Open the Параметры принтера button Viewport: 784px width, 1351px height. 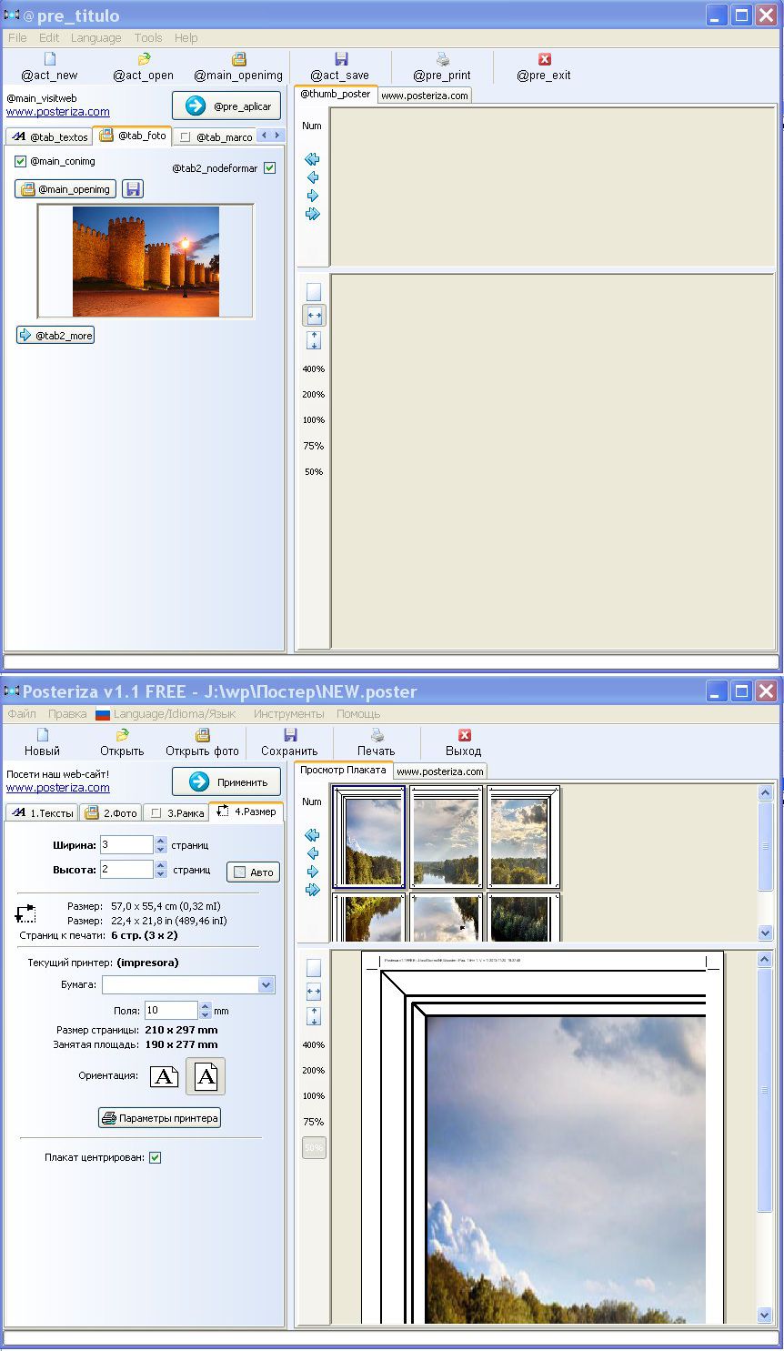(x=160, y=1118)
